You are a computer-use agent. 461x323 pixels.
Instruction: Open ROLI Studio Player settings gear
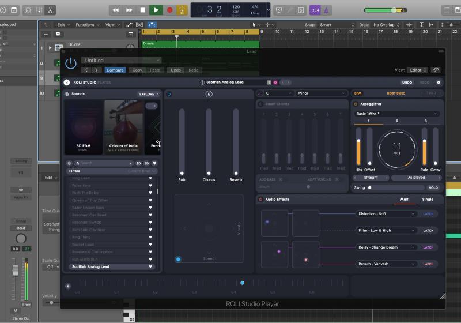438,82
